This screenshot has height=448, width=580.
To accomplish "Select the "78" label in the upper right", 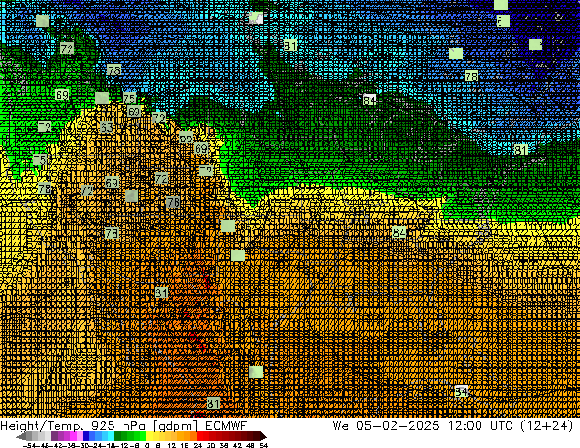I will [x=470, y=77].
